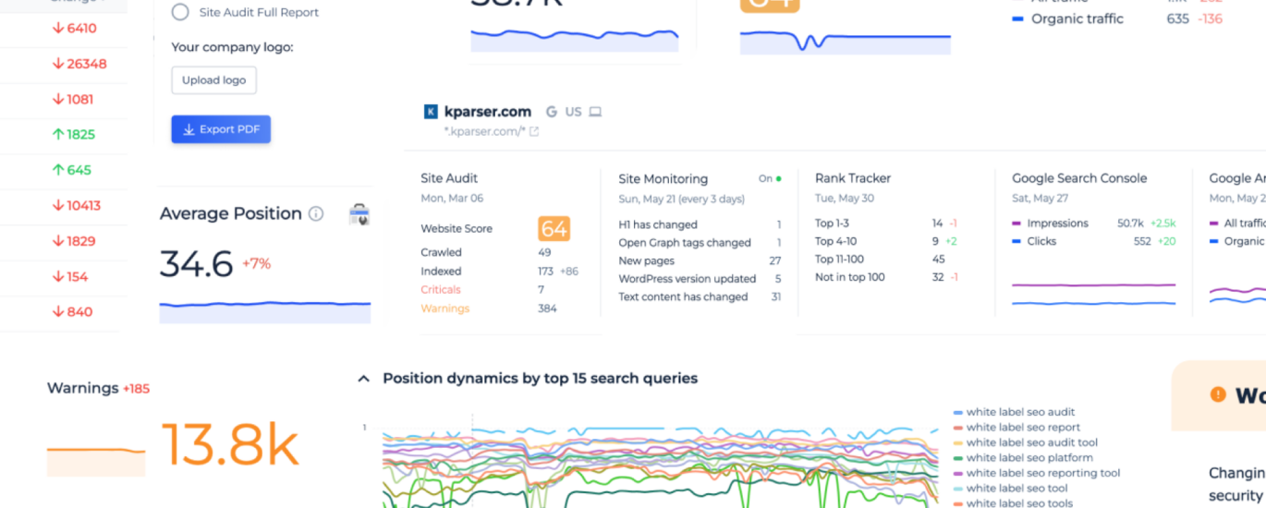Select the Site Audit Full Report radio

[180, 12]
